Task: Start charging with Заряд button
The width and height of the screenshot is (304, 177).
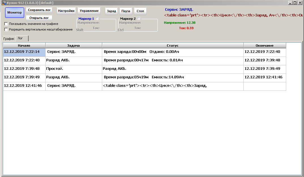Action: [x=111, y=11]
